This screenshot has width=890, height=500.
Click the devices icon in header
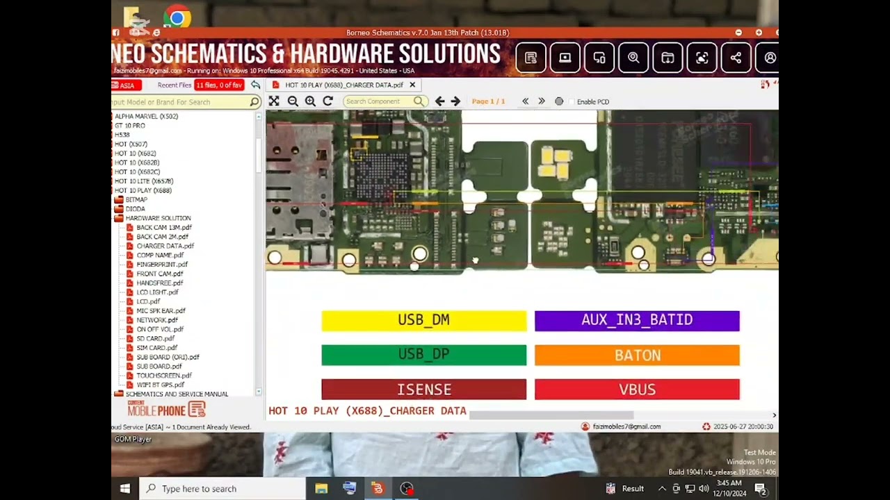[599, 58]
